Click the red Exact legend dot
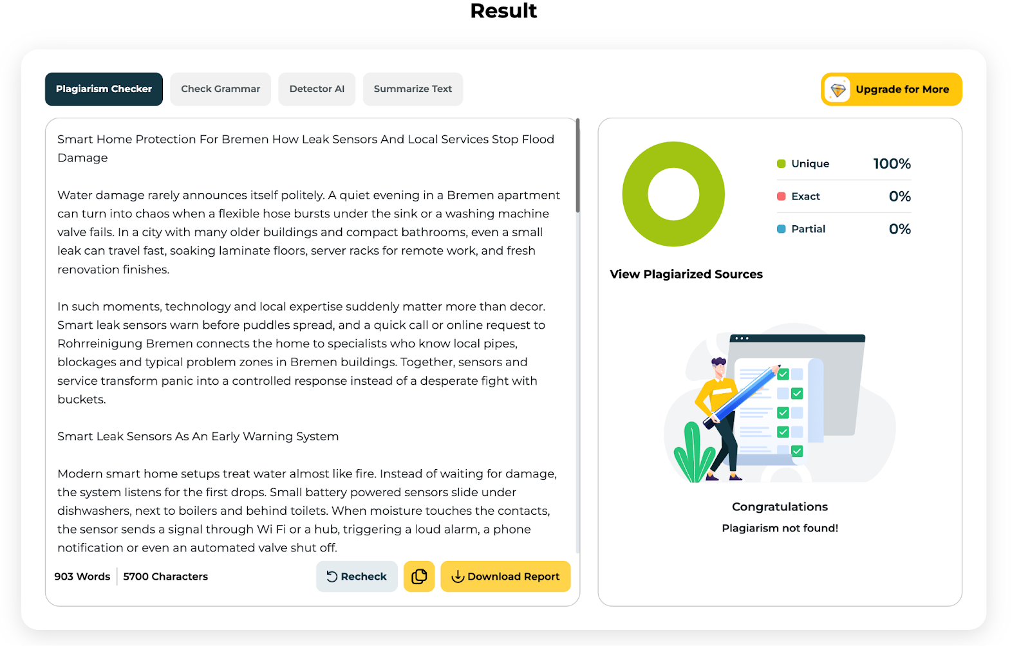The width and height of the screenshot is (1030, 646). click(781, 196)
